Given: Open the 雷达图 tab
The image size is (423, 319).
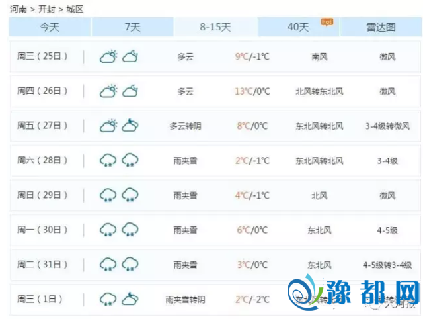Looking at the screenshot, I should 381,27.
